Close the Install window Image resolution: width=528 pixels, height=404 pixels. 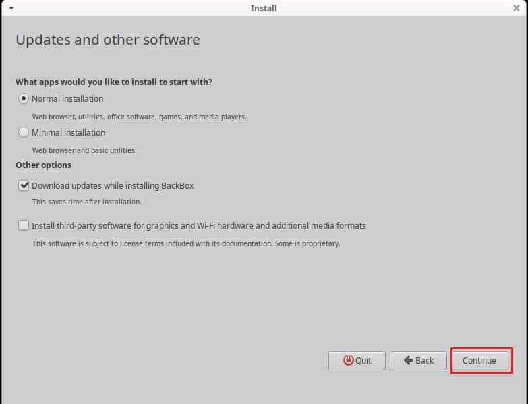517,8
